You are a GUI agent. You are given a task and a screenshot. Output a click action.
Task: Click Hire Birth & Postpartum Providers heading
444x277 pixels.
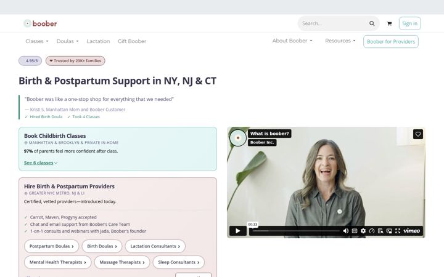(x=69, y=187)
